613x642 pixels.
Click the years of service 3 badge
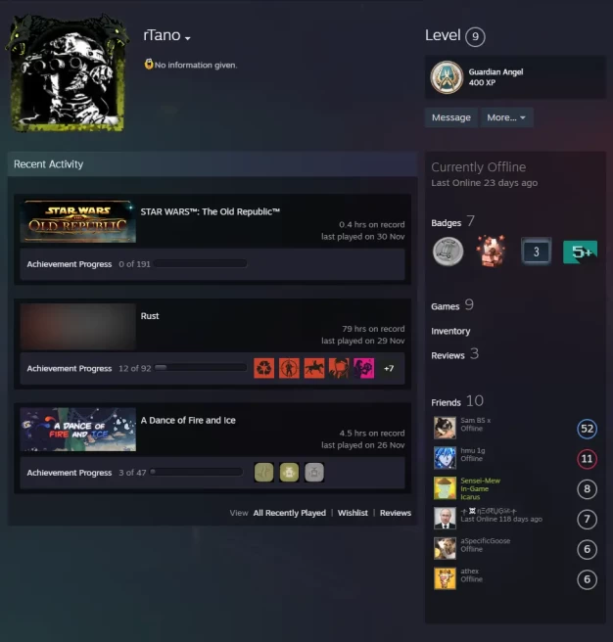pyautogui.click(x=536, y=252)
